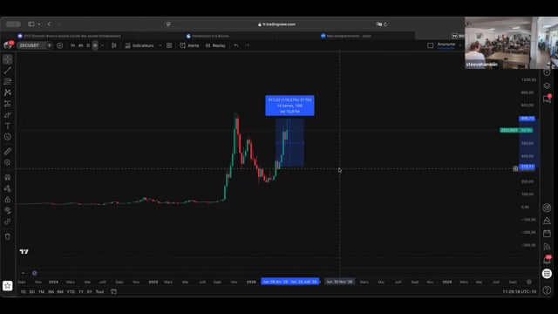This screenshot has width=558, height=314.
Task: Open the news feed panel icon
Action: [x=547, y=247]
